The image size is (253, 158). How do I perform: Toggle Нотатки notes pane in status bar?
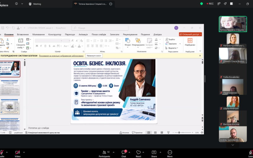(124, 132)
